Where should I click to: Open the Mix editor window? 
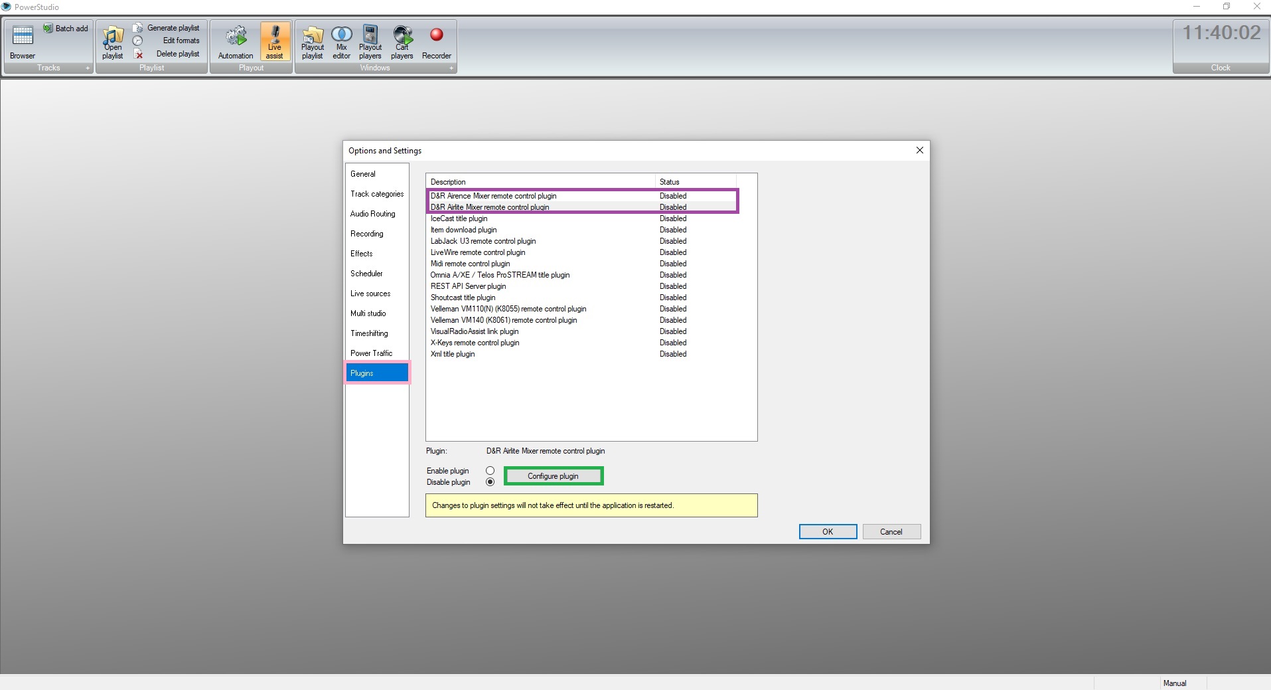(x=341, y=42)
